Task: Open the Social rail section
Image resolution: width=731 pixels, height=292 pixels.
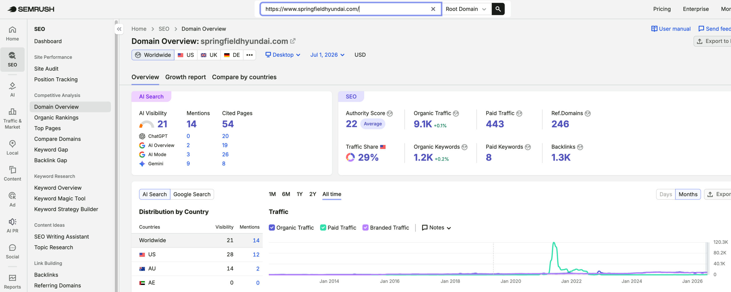Action: (12, 251)
